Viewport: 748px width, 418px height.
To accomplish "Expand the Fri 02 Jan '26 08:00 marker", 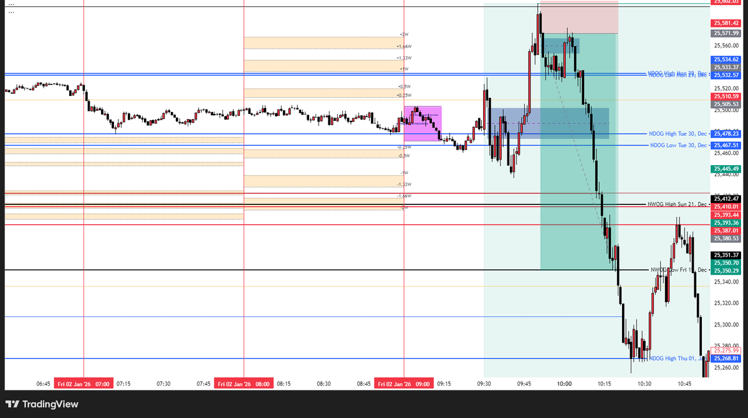I will [244, 383].
